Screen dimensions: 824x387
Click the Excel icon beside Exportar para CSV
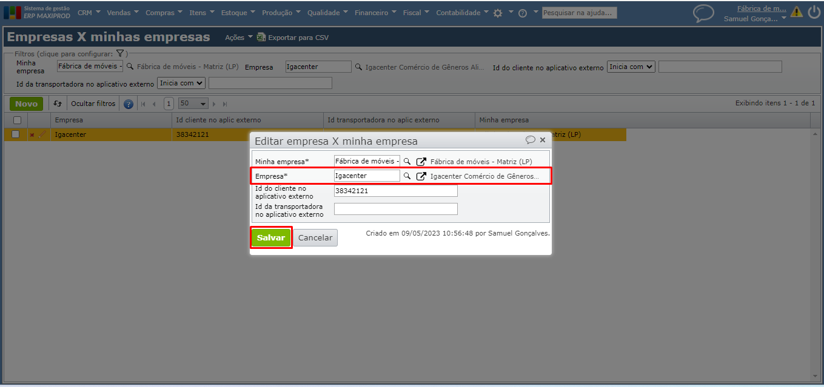click(261, 37)
